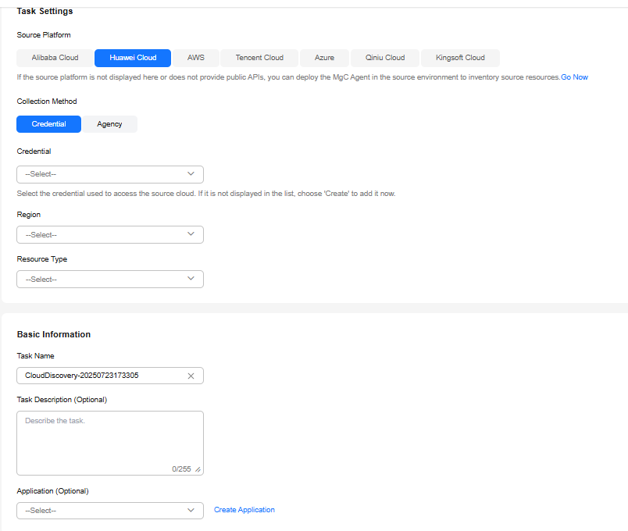Select Azure as source platform
The height and width of the screenshot is (531, 628).
pyautogui.click(x=324, y=58)
